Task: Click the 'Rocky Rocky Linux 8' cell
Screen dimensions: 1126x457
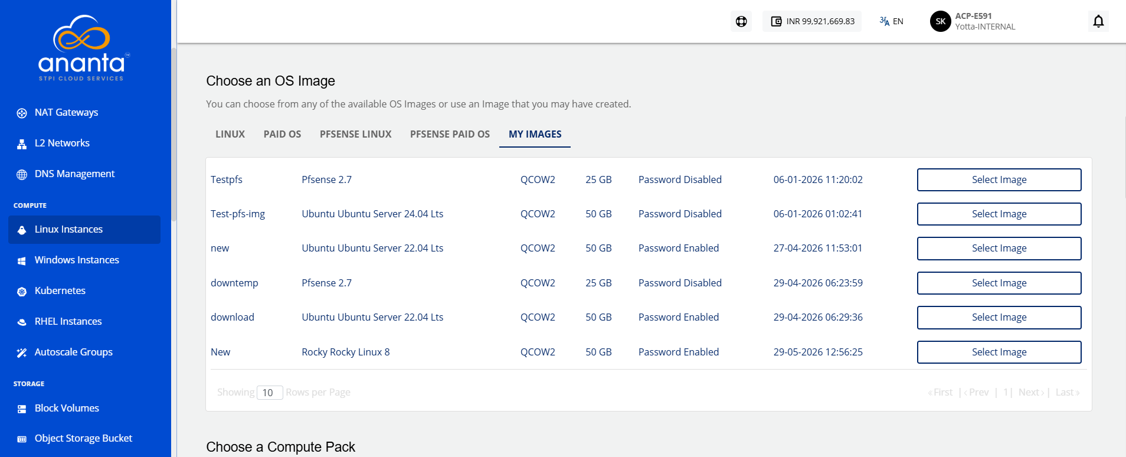Action: tap(346, 352)
